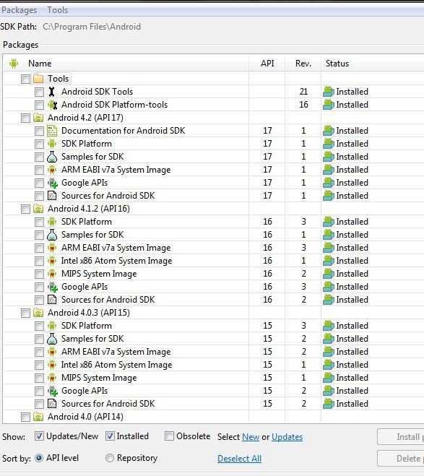Screen dimensions: 424x476
Task: Open the Tools menu
Action: point(57,10)
